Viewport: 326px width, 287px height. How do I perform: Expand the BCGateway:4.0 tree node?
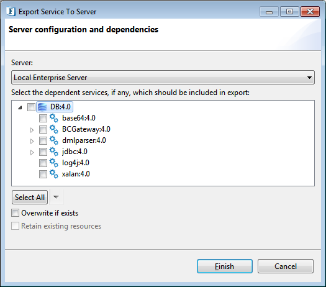(32, 130)
